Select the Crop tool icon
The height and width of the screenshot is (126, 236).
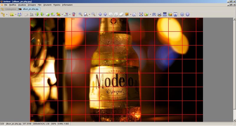coord(32,14)
